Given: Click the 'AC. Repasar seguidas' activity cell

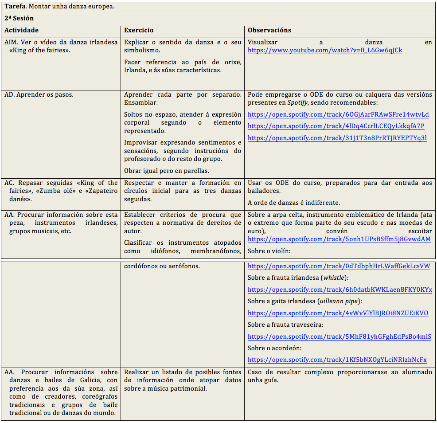Looking at the screenshot, I should pos(61,191).
